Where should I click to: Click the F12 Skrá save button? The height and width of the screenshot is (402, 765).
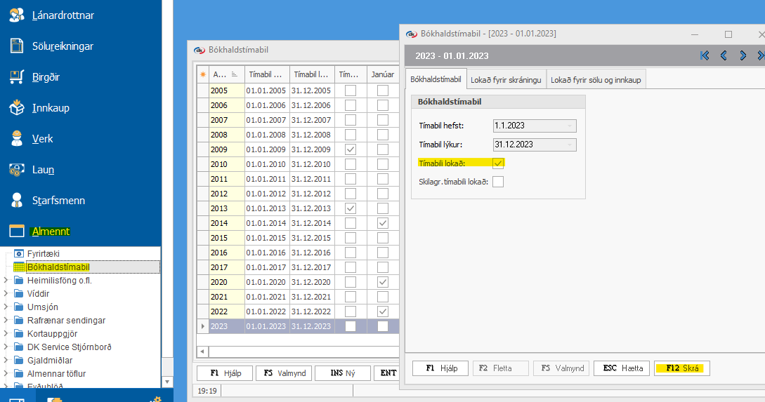[681, 368]
